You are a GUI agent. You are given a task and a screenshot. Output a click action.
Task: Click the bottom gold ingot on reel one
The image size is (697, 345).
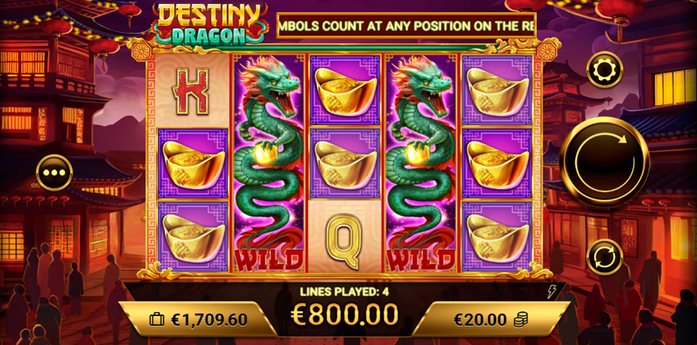pyautogui.click(x=192, y=236)
